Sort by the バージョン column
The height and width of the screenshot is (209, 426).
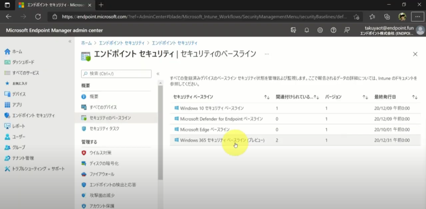click(x=365, y=97)
